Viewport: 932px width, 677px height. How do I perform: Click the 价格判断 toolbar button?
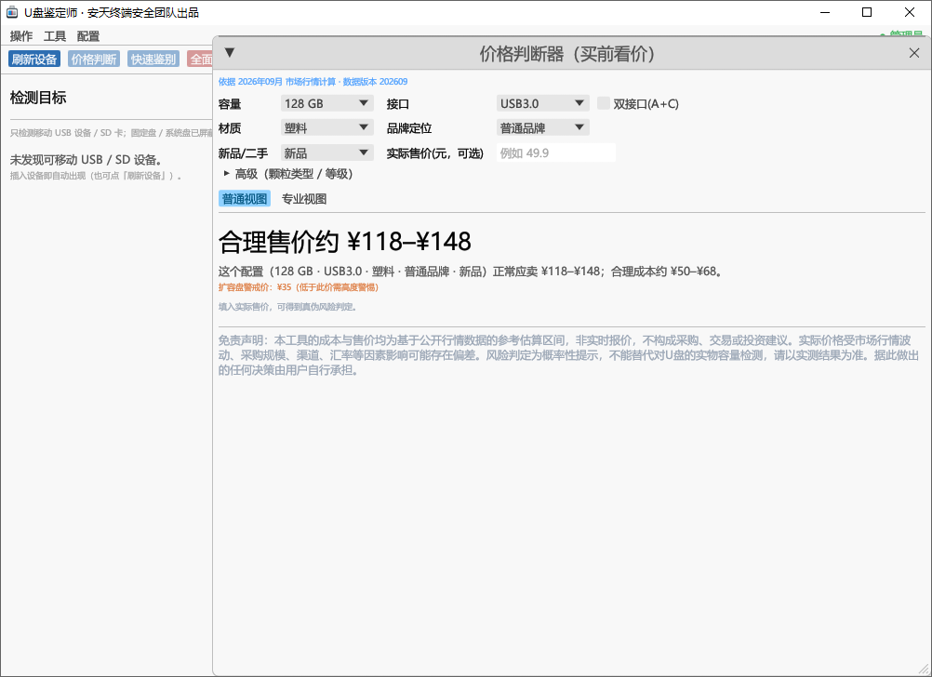pos(94,59)
